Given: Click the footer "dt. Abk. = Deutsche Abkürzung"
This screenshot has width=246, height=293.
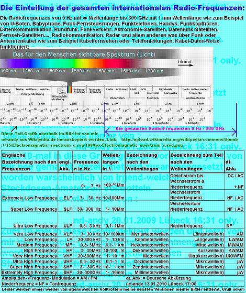Looking at the screenshot, I should pos(158,278).
